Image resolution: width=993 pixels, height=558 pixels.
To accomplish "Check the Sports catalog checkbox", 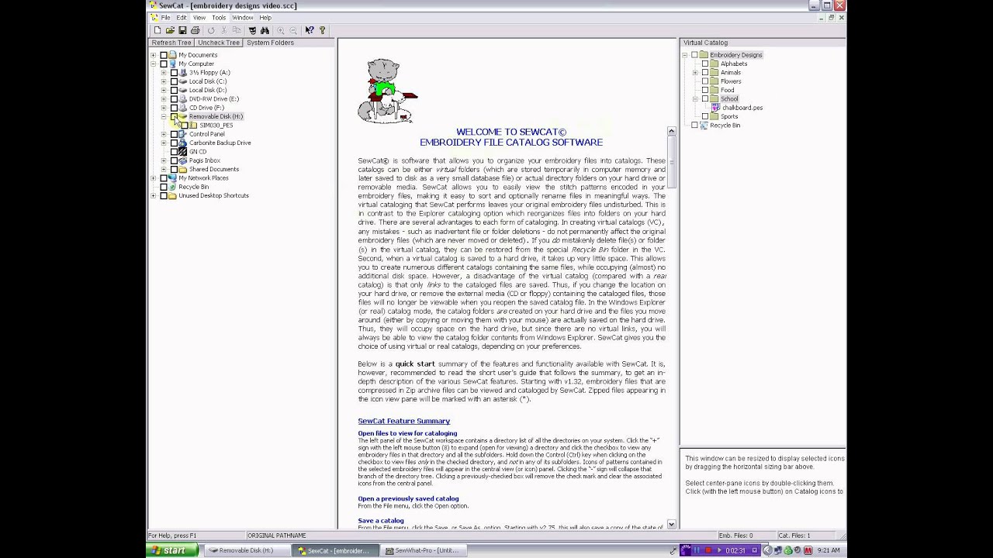I will point(705,116).
